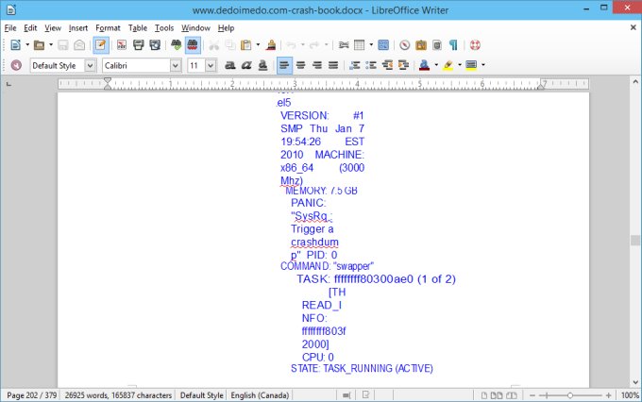Open Page Preview
642x402 pixels.
click(155, 45)
